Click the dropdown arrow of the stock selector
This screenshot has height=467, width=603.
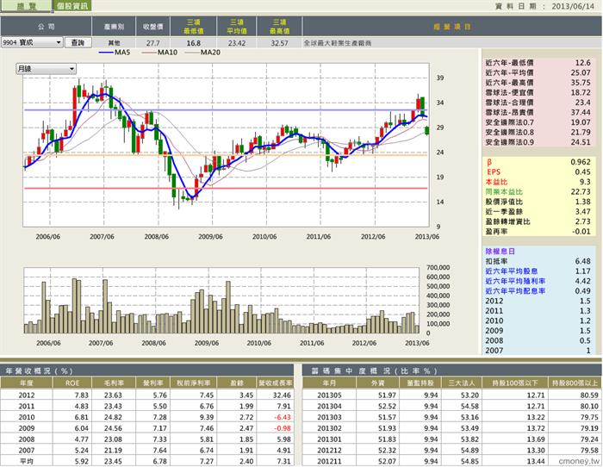click(59, 42)
